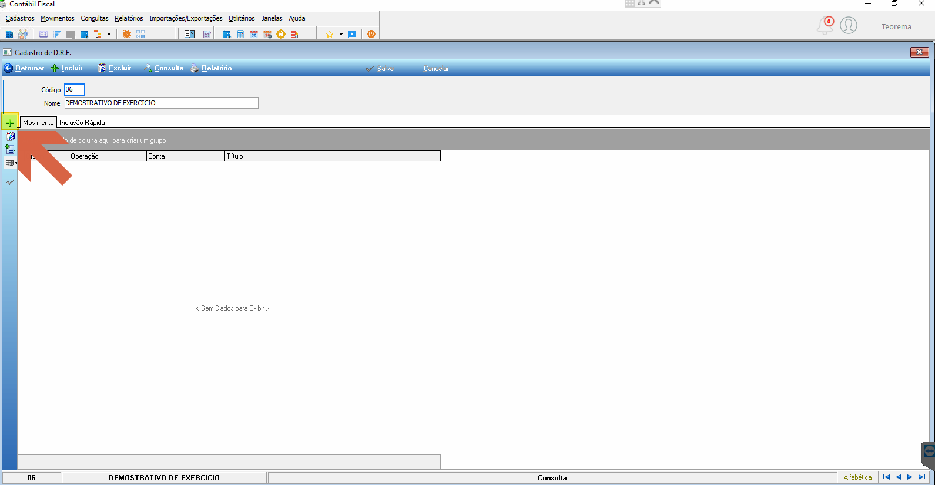Viewport: 935px width, 485px height.
Task: Click the orange power button toolbar icon
Action: pos(371,34)
